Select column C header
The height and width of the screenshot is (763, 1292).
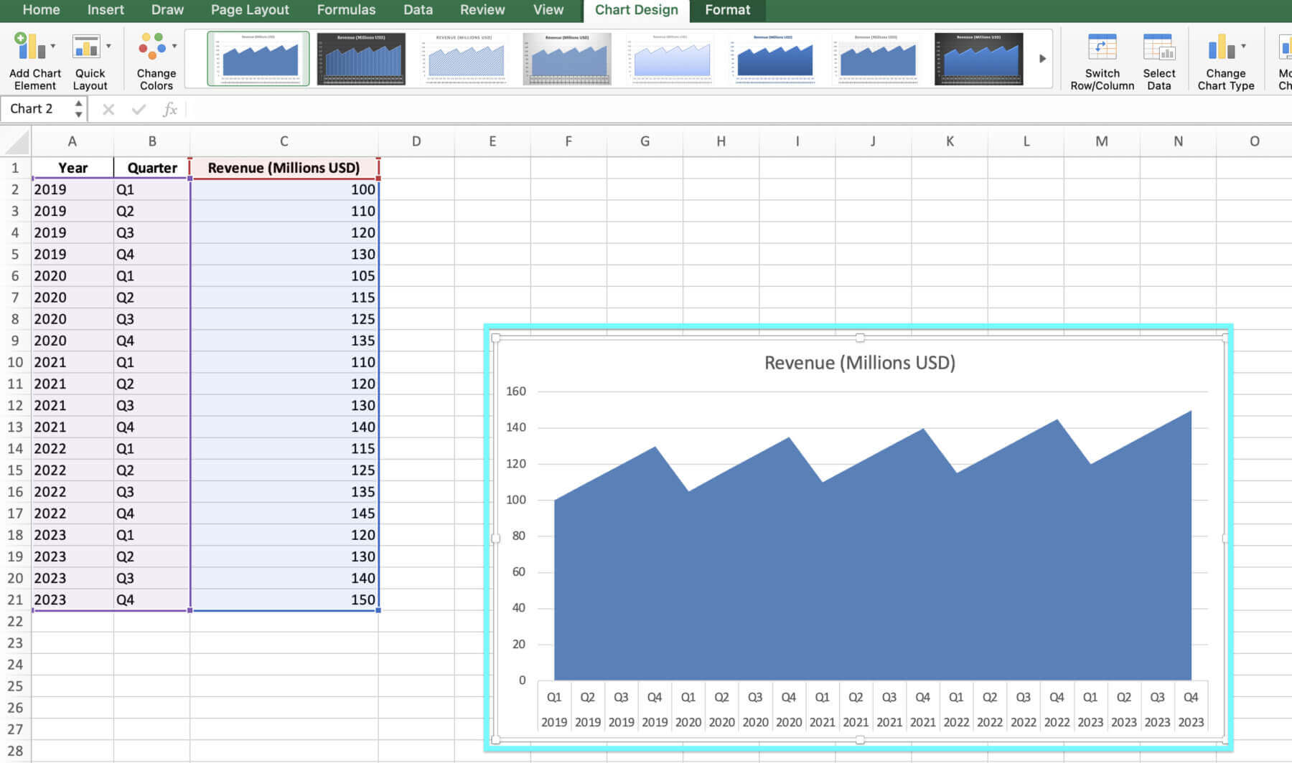point(284,141)
